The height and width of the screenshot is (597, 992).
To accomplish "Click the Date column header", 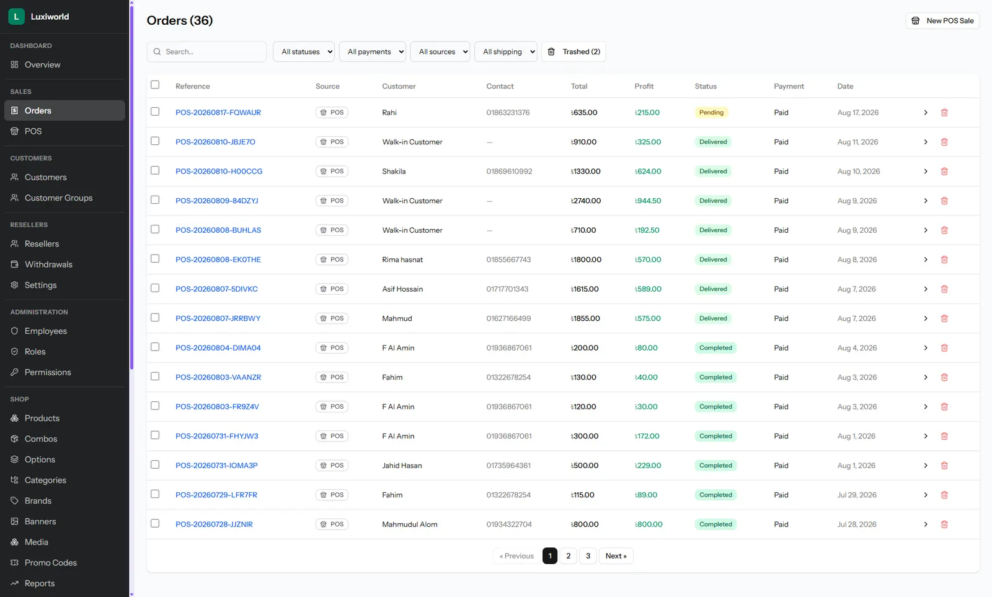I will pos(845,86).
